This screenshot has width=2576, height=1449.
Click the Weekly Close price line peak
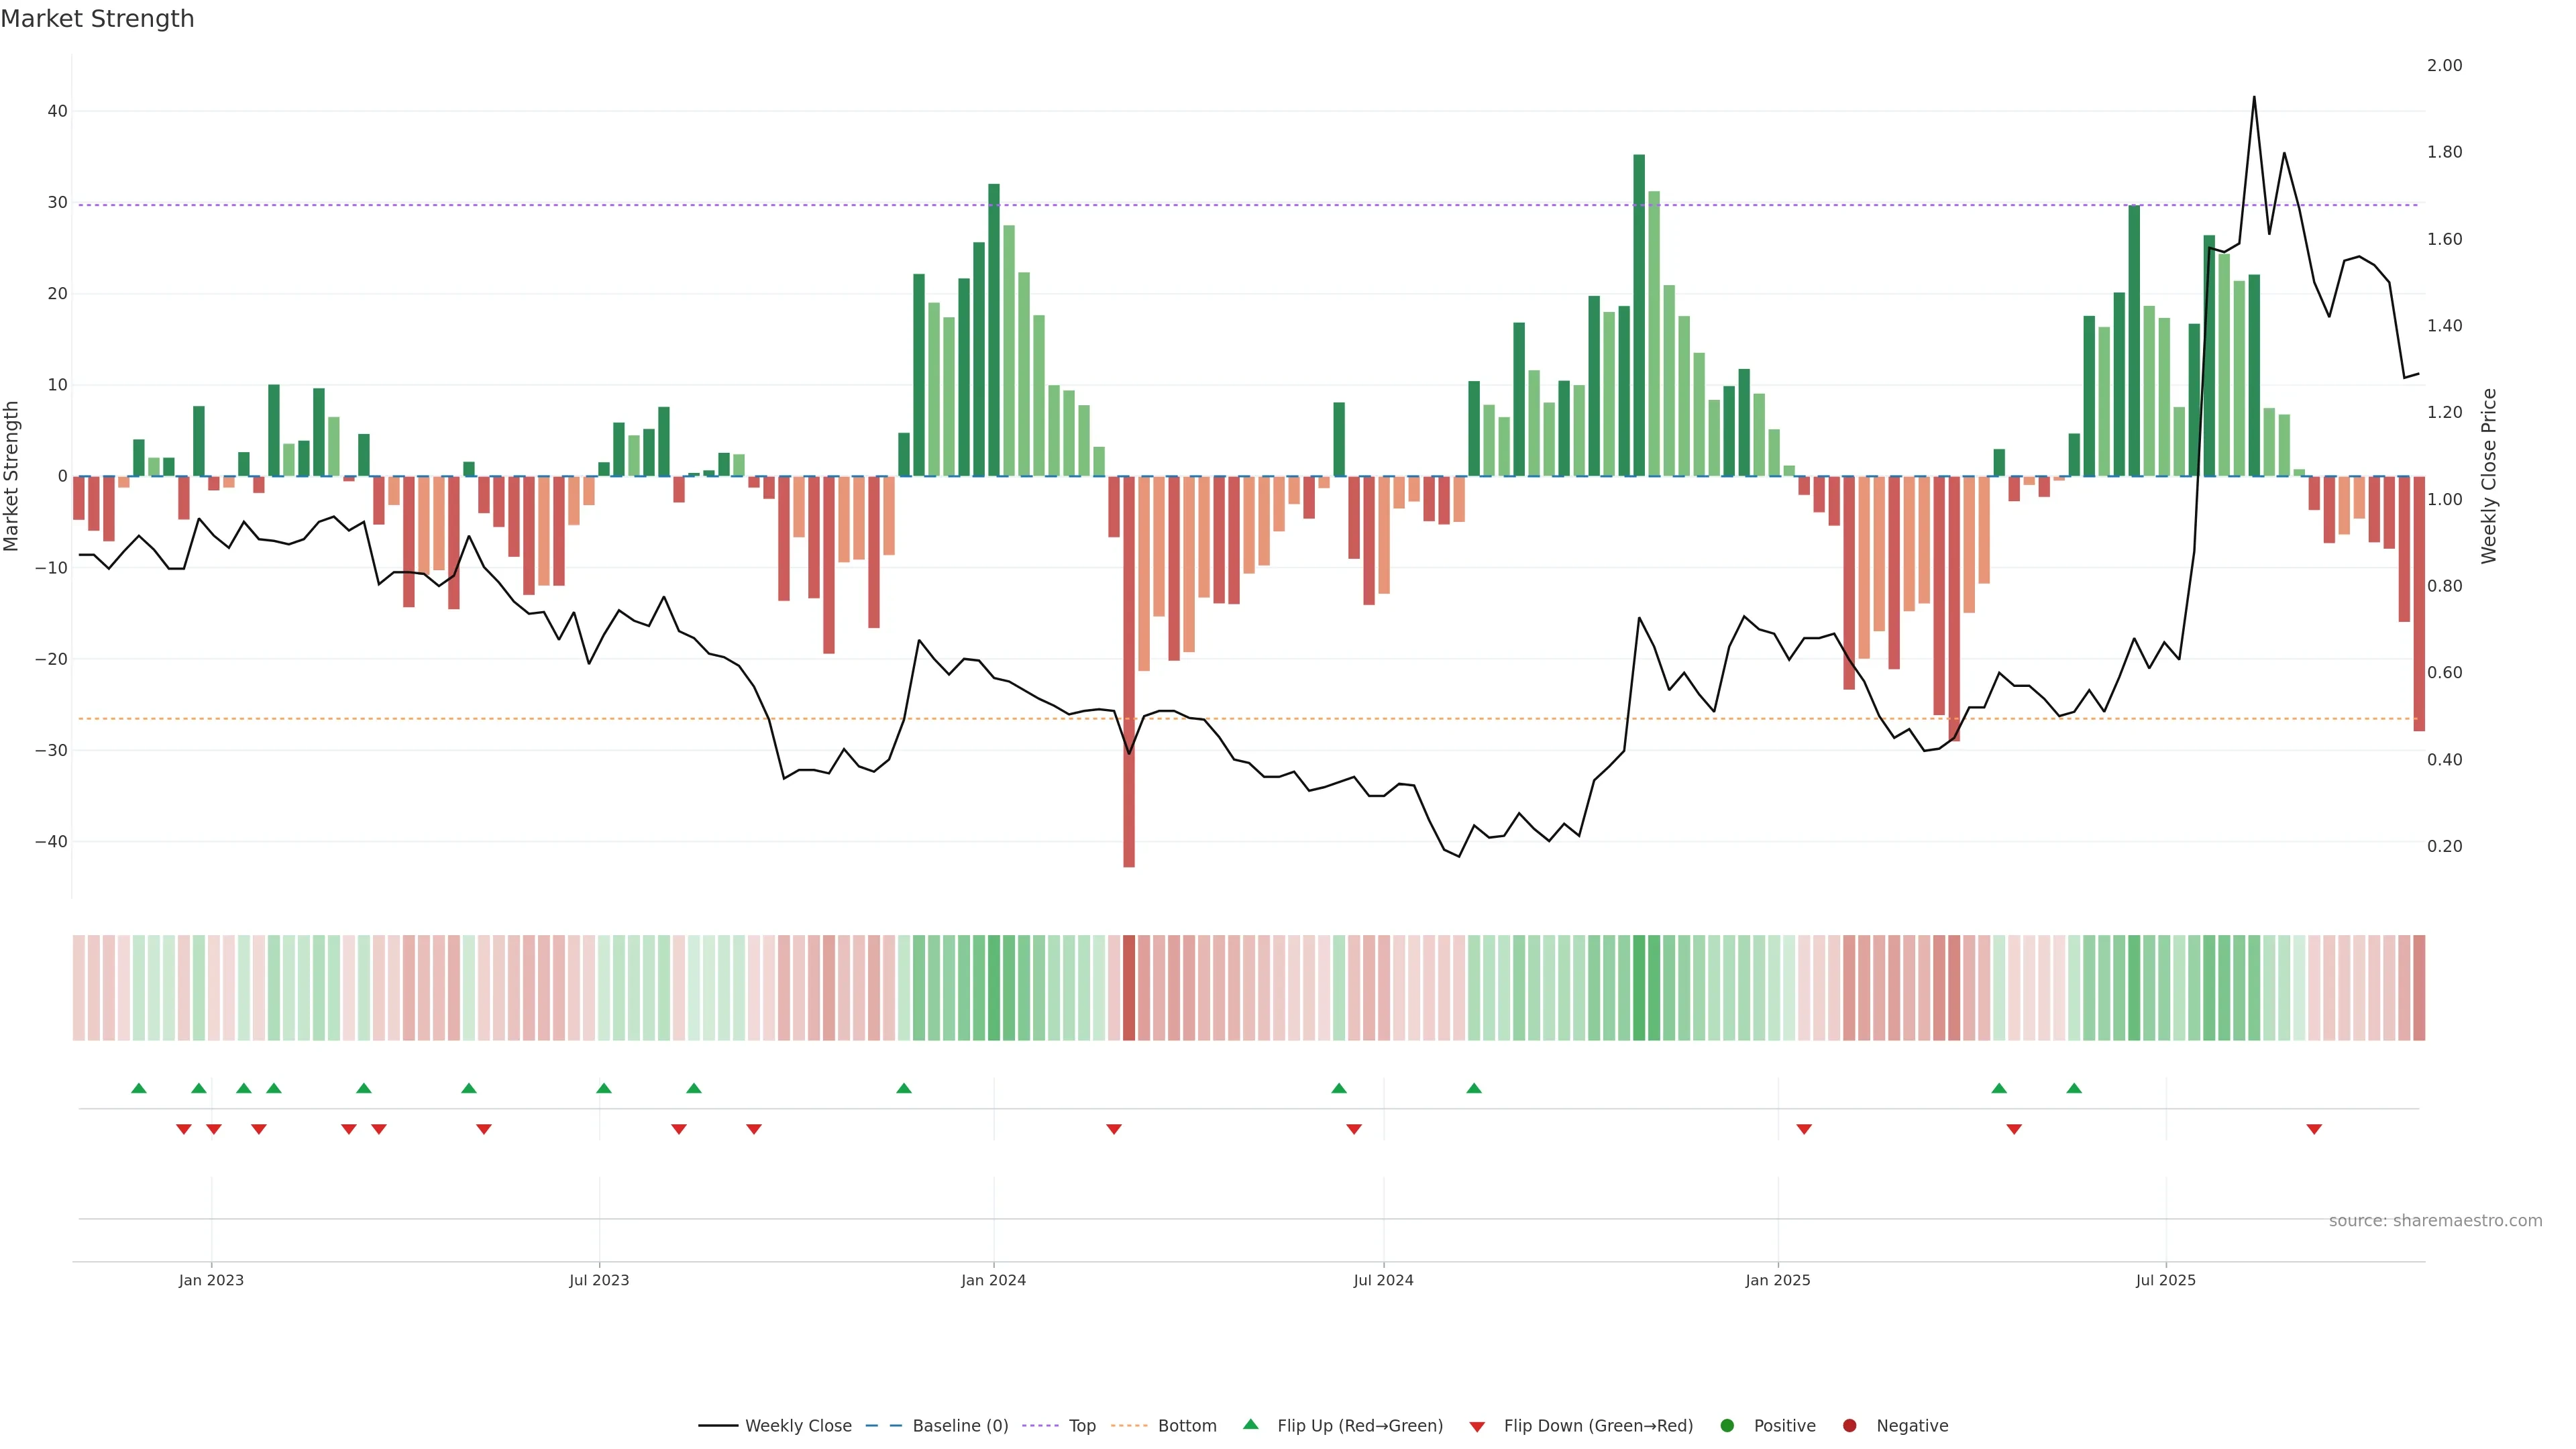click(2254, 98)
